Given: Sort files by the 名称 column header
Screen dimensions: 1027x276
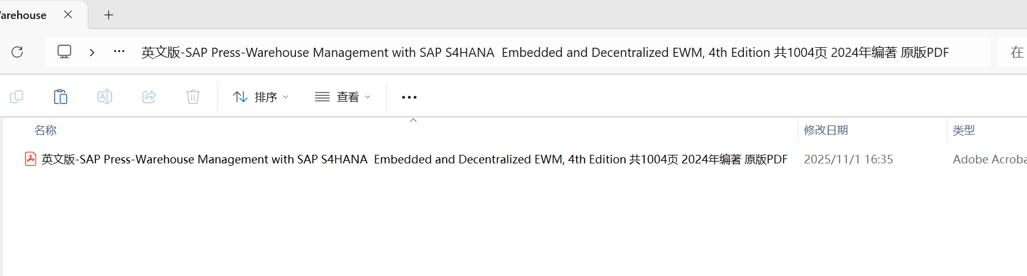Looking at the screenshot, I should pyautogui.click(x=45, y=130).
